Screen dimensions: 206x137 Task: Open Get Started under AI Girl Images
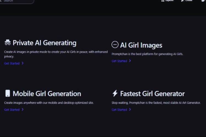(x=119, y=61)
